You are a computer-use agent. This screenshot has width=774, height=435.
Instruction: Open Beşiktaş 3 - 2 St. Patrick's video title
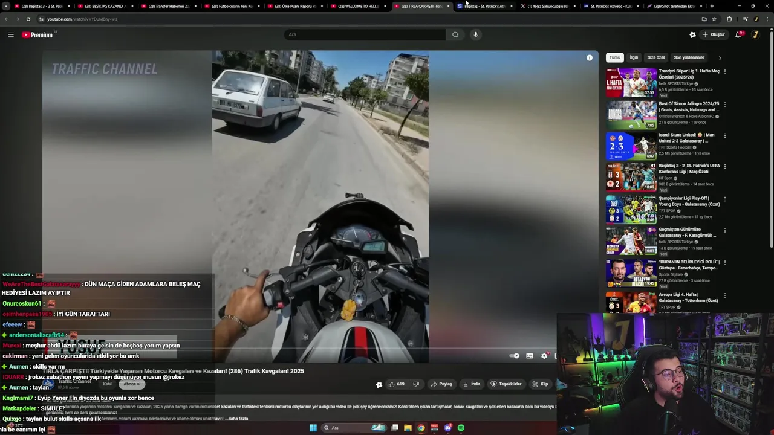tap(689, 169)
